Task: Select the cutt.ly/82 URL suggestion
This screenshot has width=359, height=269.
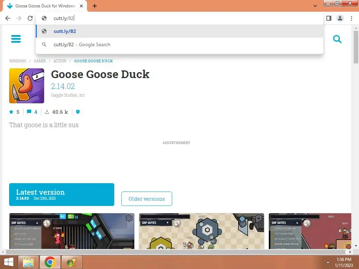Action: point(179,31)
